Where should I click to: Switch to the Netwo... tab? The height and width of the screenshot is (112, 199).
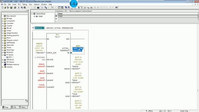click(x=23, y=107)
